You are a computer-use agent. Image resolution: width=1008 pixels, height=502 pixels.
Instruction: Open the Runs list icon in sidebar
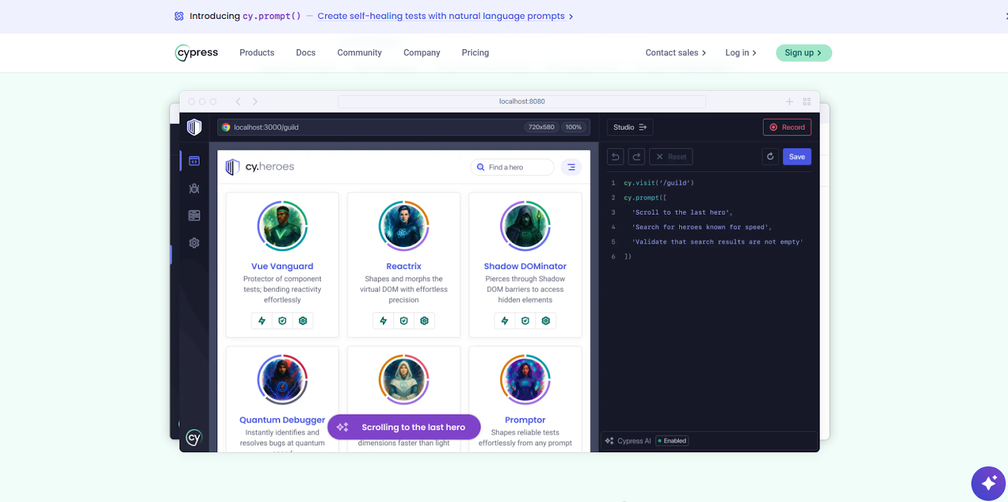point(194,215)
